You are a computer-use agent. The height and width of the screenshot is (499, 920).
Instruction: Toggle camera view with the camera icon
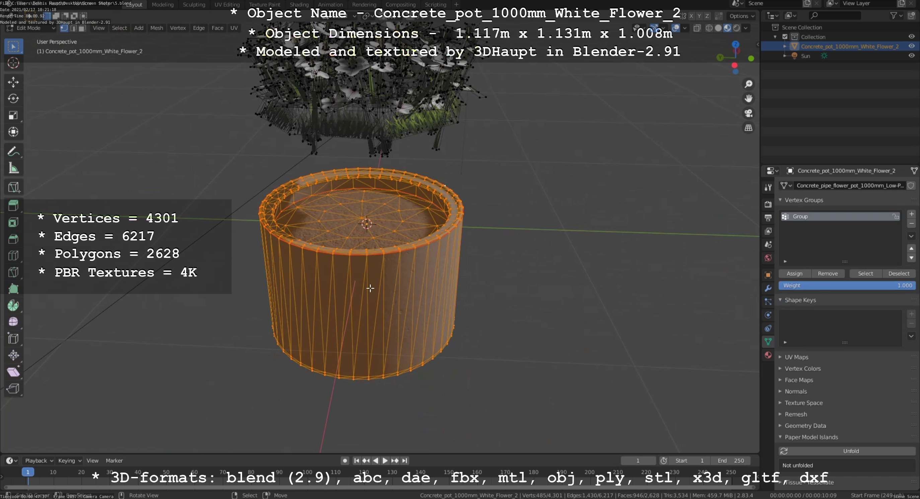pos(748,113)
